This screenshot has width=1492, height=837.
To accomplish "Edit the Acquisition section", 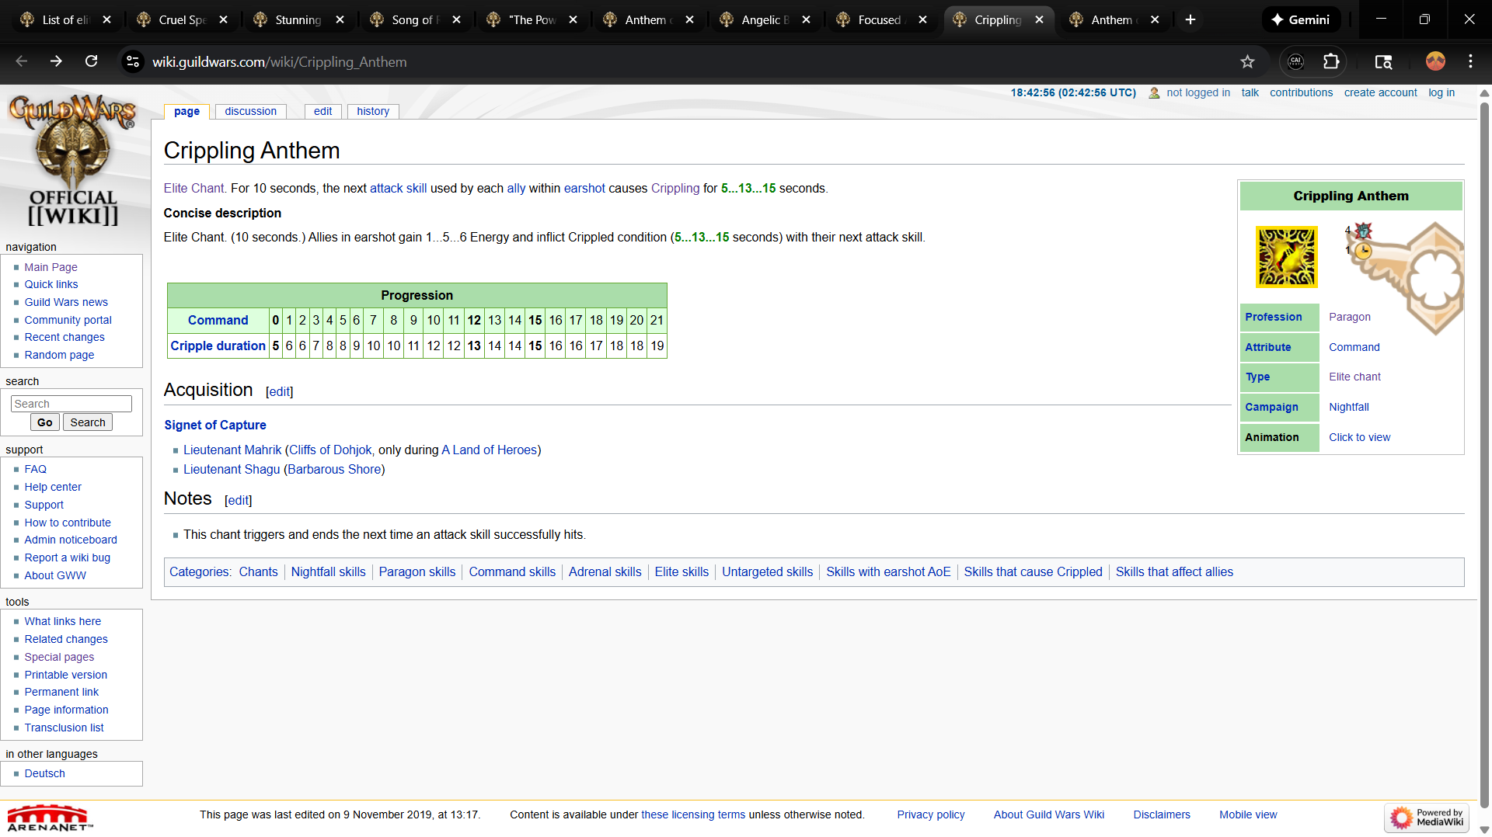I will coord(279,391).
